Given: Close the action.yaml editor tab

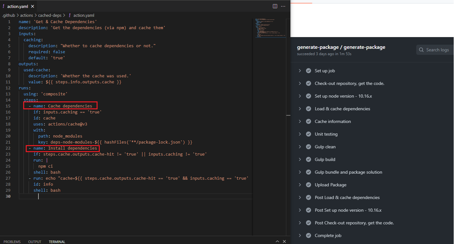Looking at the screenshot, I should (x=33, y=6).
